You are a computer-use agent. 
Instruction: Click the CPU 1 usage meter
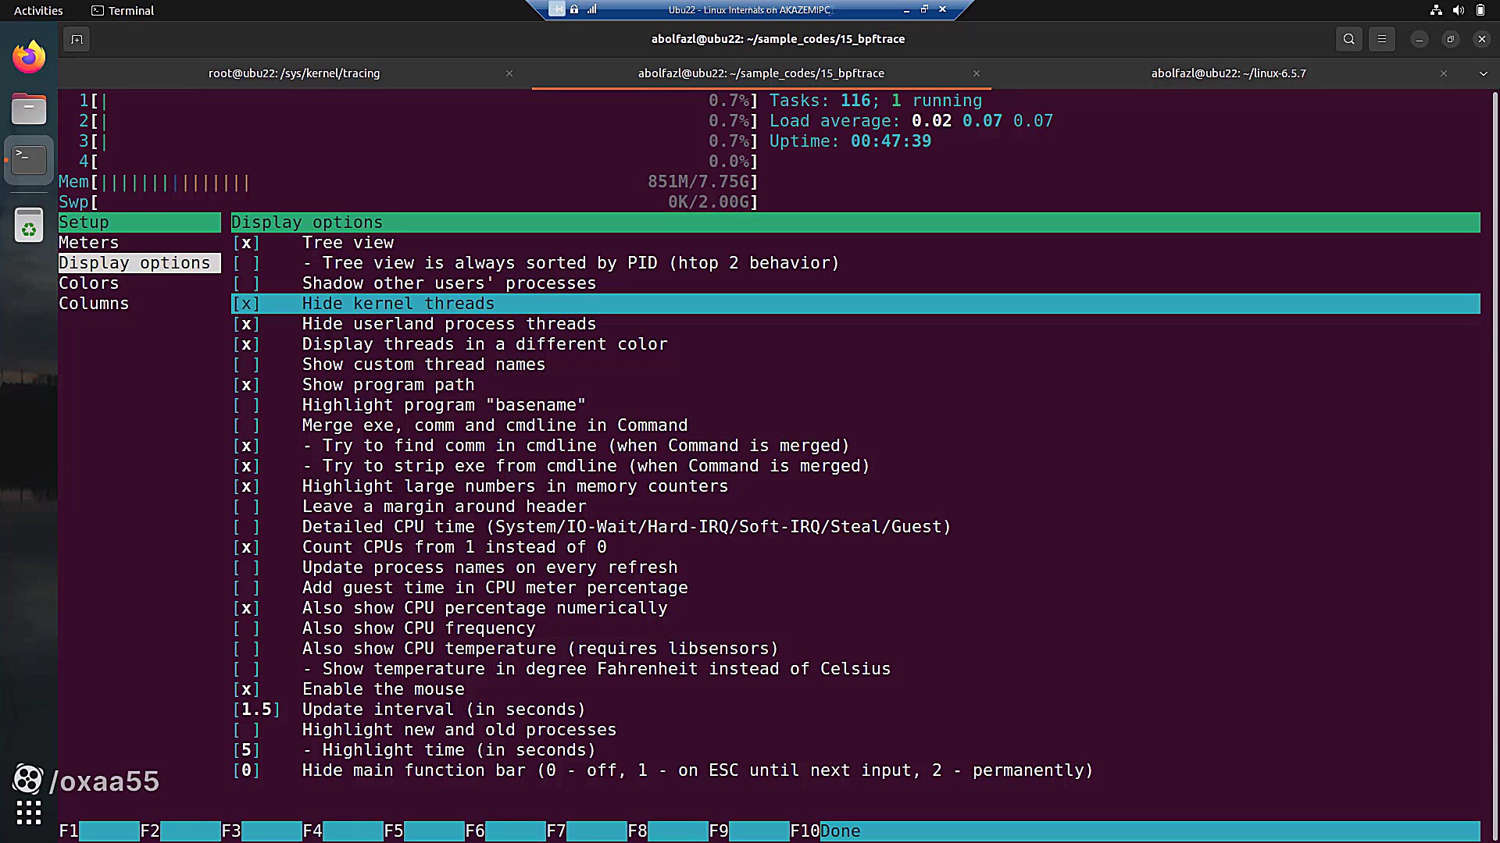(x=419, y=101)
